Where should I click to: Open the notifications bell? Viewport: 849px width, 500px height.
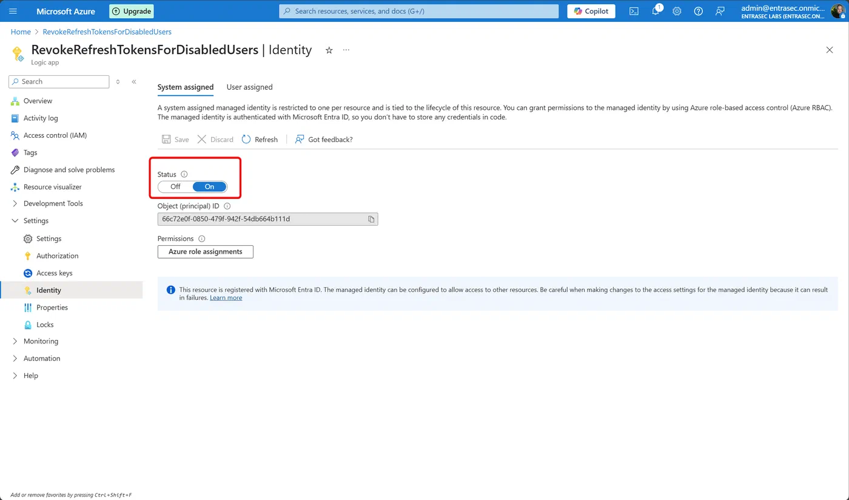pos(656,11)
